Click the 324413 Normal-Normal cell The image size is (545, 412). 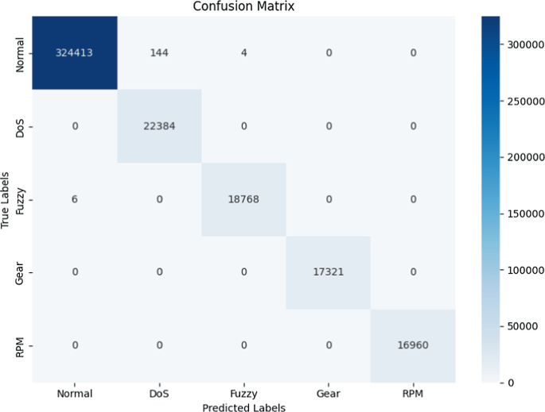(x=75, y=52)
